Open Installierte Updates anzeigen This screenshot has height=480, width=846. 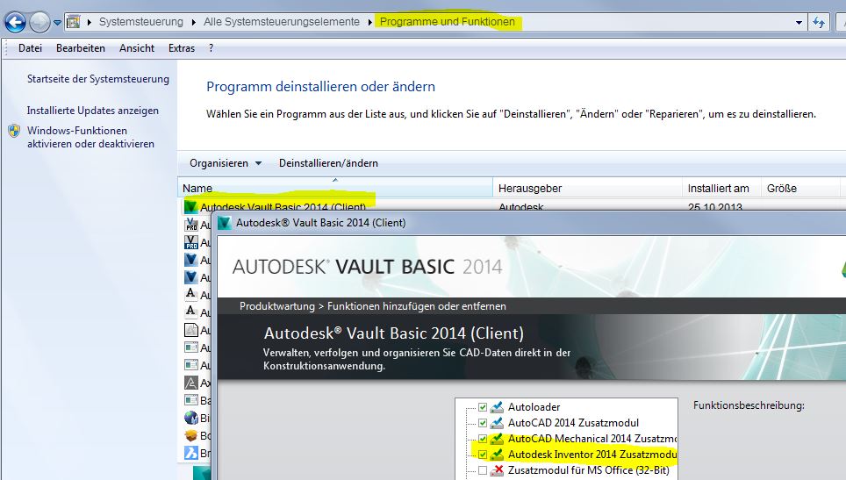coord(93,110)
